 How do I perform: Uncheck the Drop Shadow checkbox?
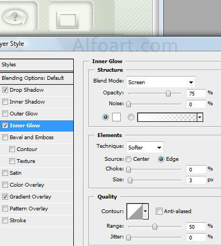(5, 90)
